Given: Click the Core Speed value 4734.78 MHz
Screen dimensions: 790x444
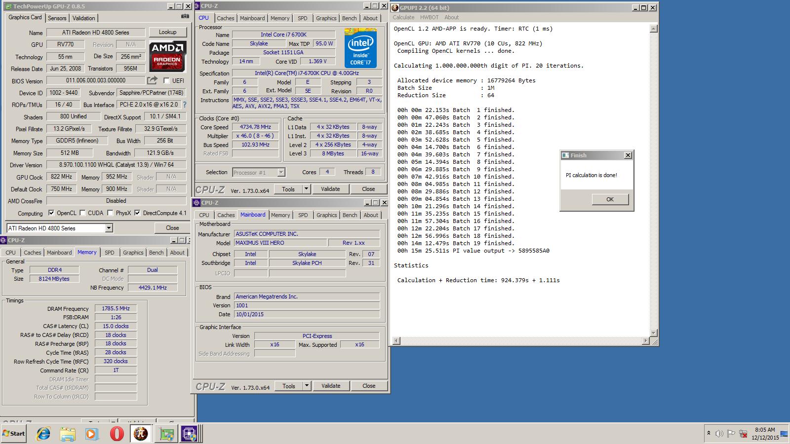Looking at the screenshot, I should [255, 127].
